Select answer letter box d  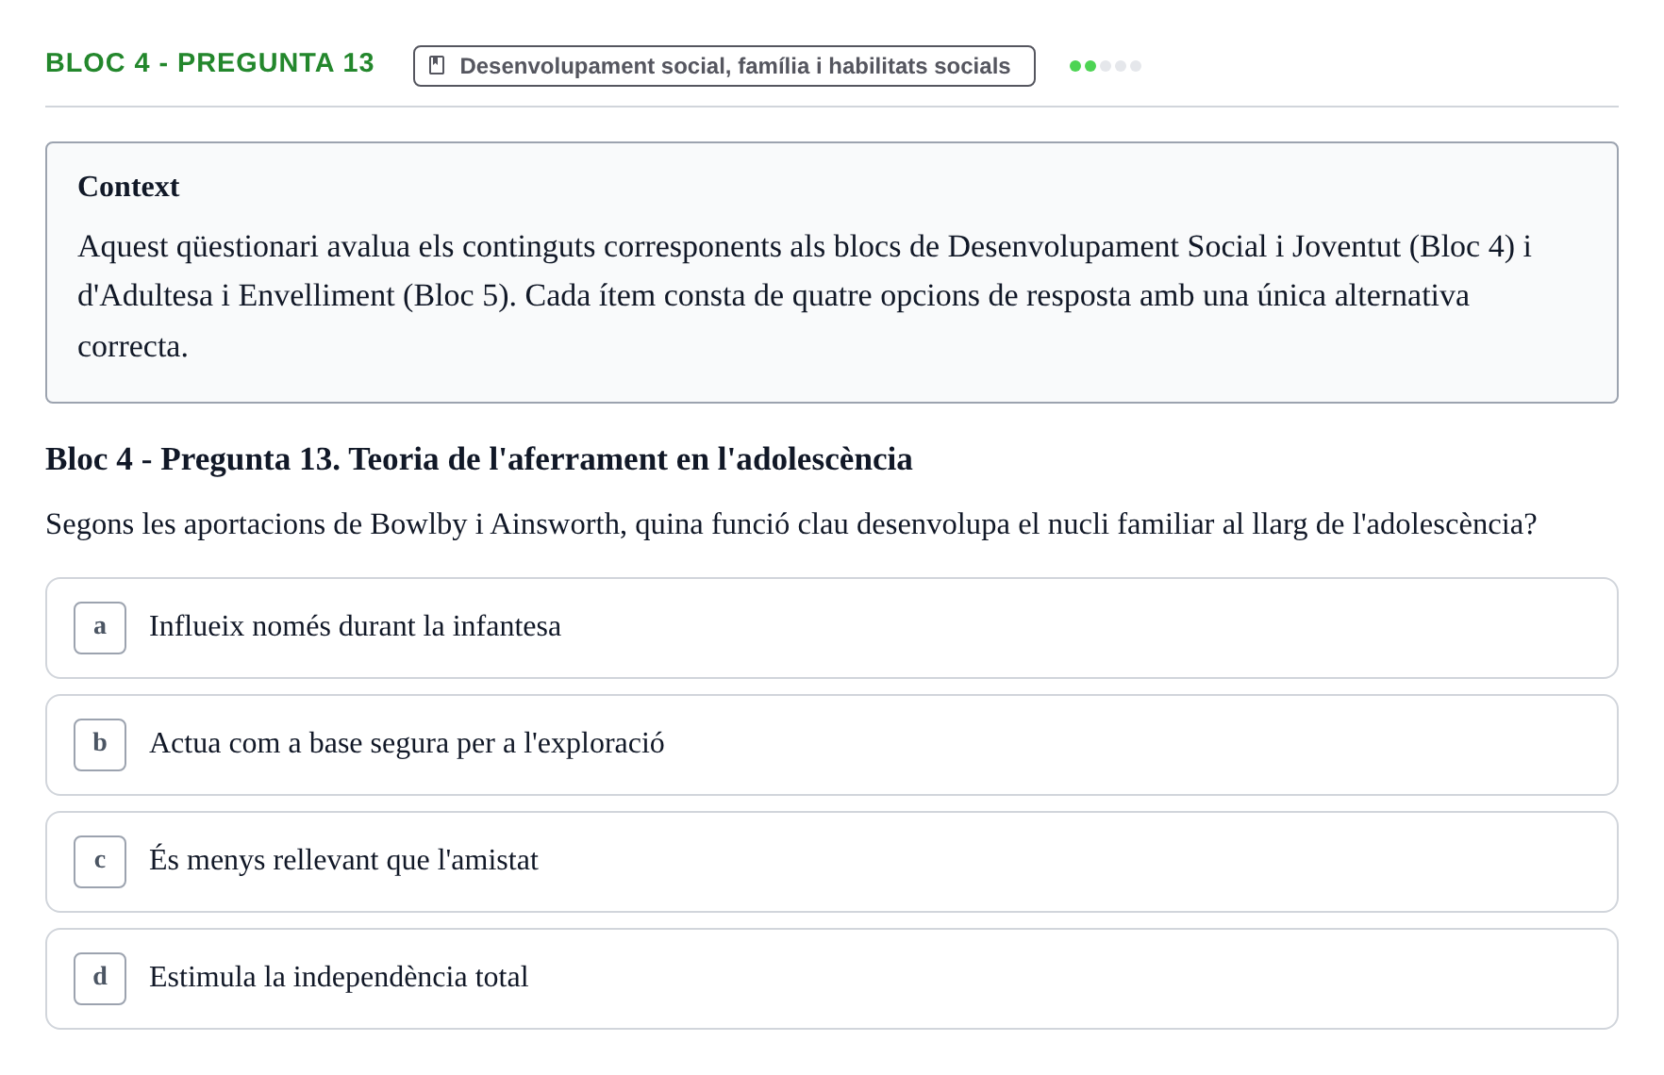pos(100,979)
